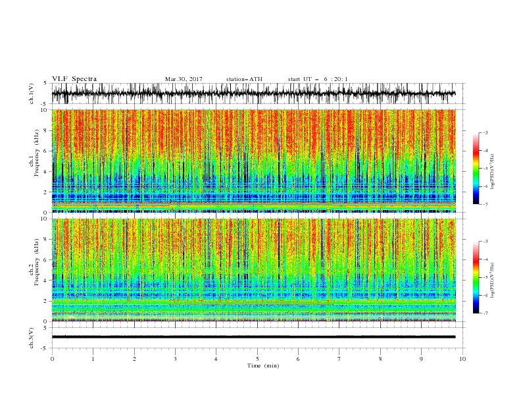Click the upper PSD color scale bar
Image resolution: width=521 pixels, height=403 pixels.
point(476,169)
